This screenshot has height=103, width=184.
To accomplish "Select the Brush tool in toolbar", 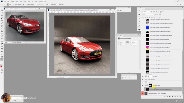I will coord(2,28).
